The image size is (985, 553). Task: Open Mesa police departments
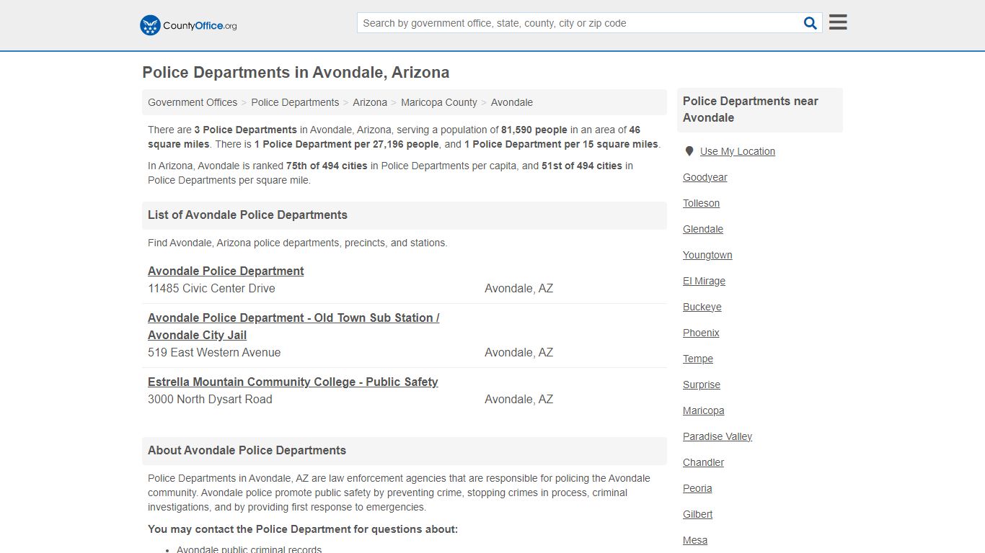click(695, 540)
